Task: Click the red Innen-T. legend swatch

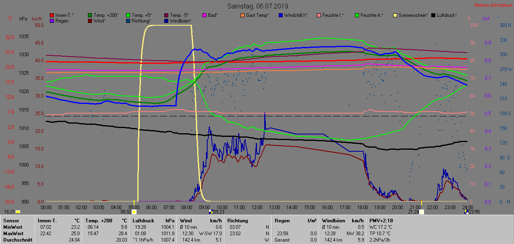Action: [x=52, y=15]
